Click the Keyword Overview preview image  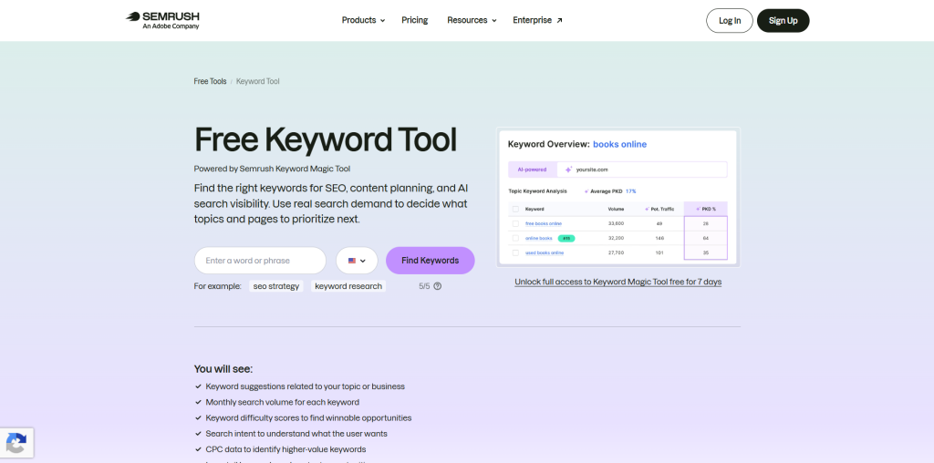[x=617, y=198]
